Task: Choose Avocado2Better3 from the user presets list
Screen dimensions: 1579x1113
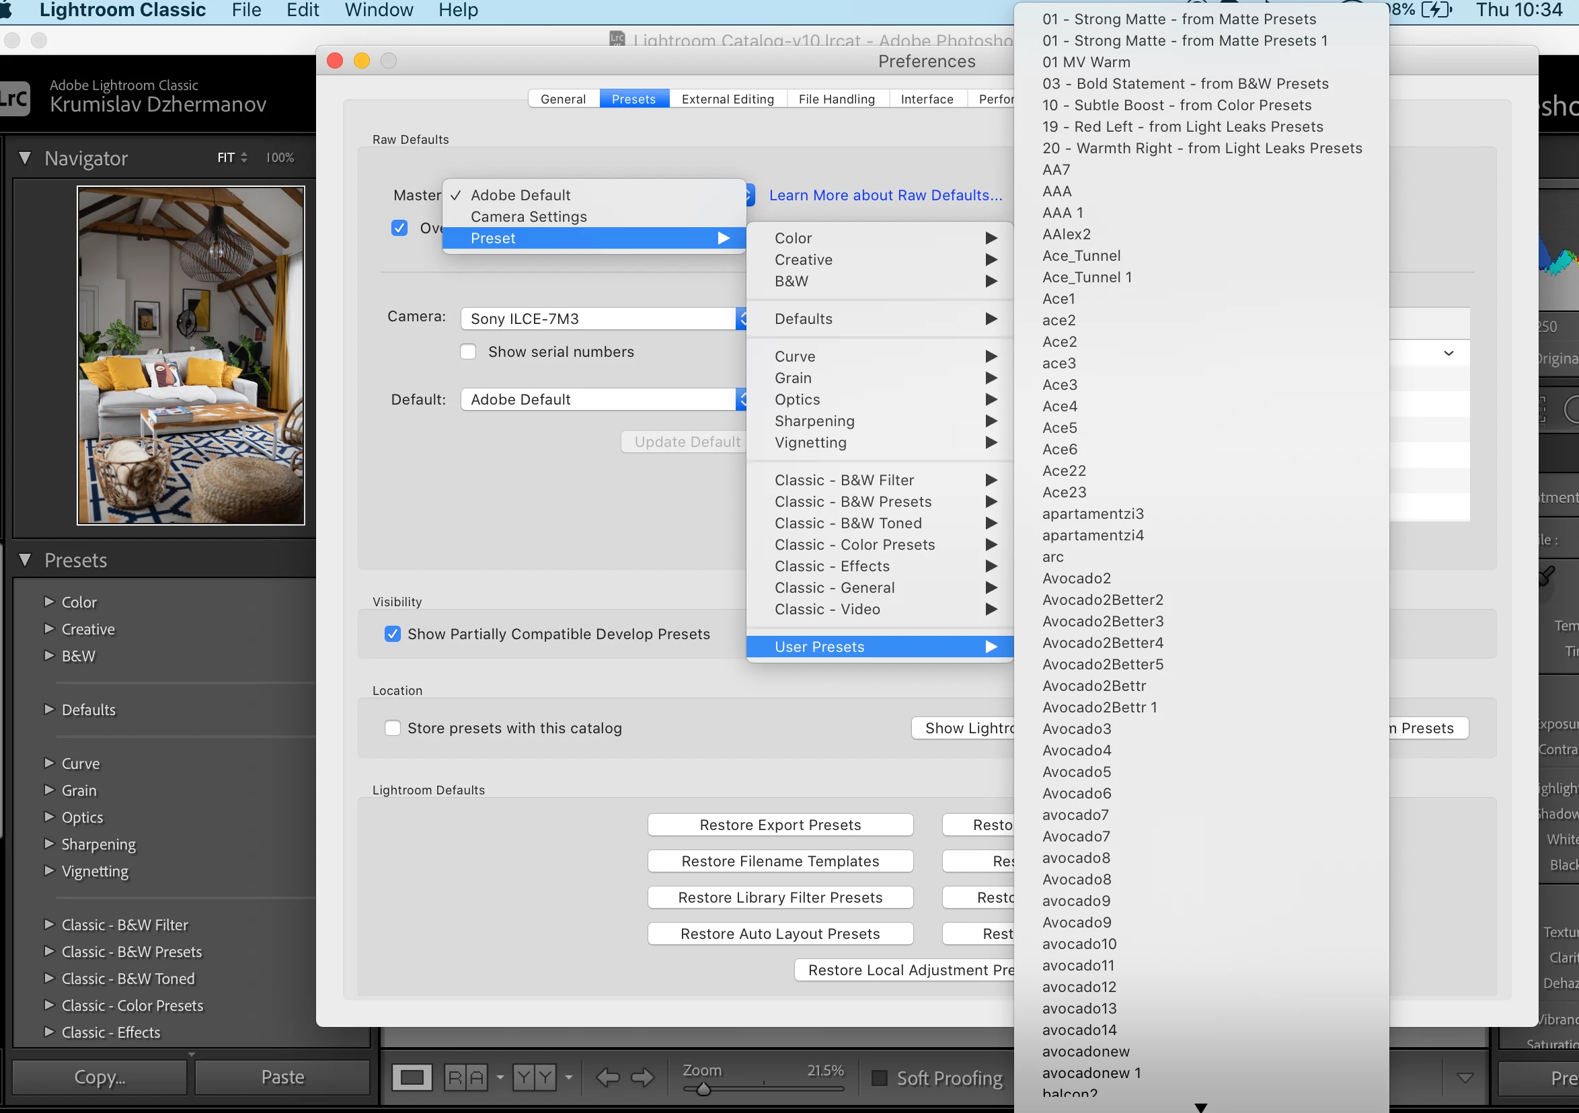Action: point(1102,622)
